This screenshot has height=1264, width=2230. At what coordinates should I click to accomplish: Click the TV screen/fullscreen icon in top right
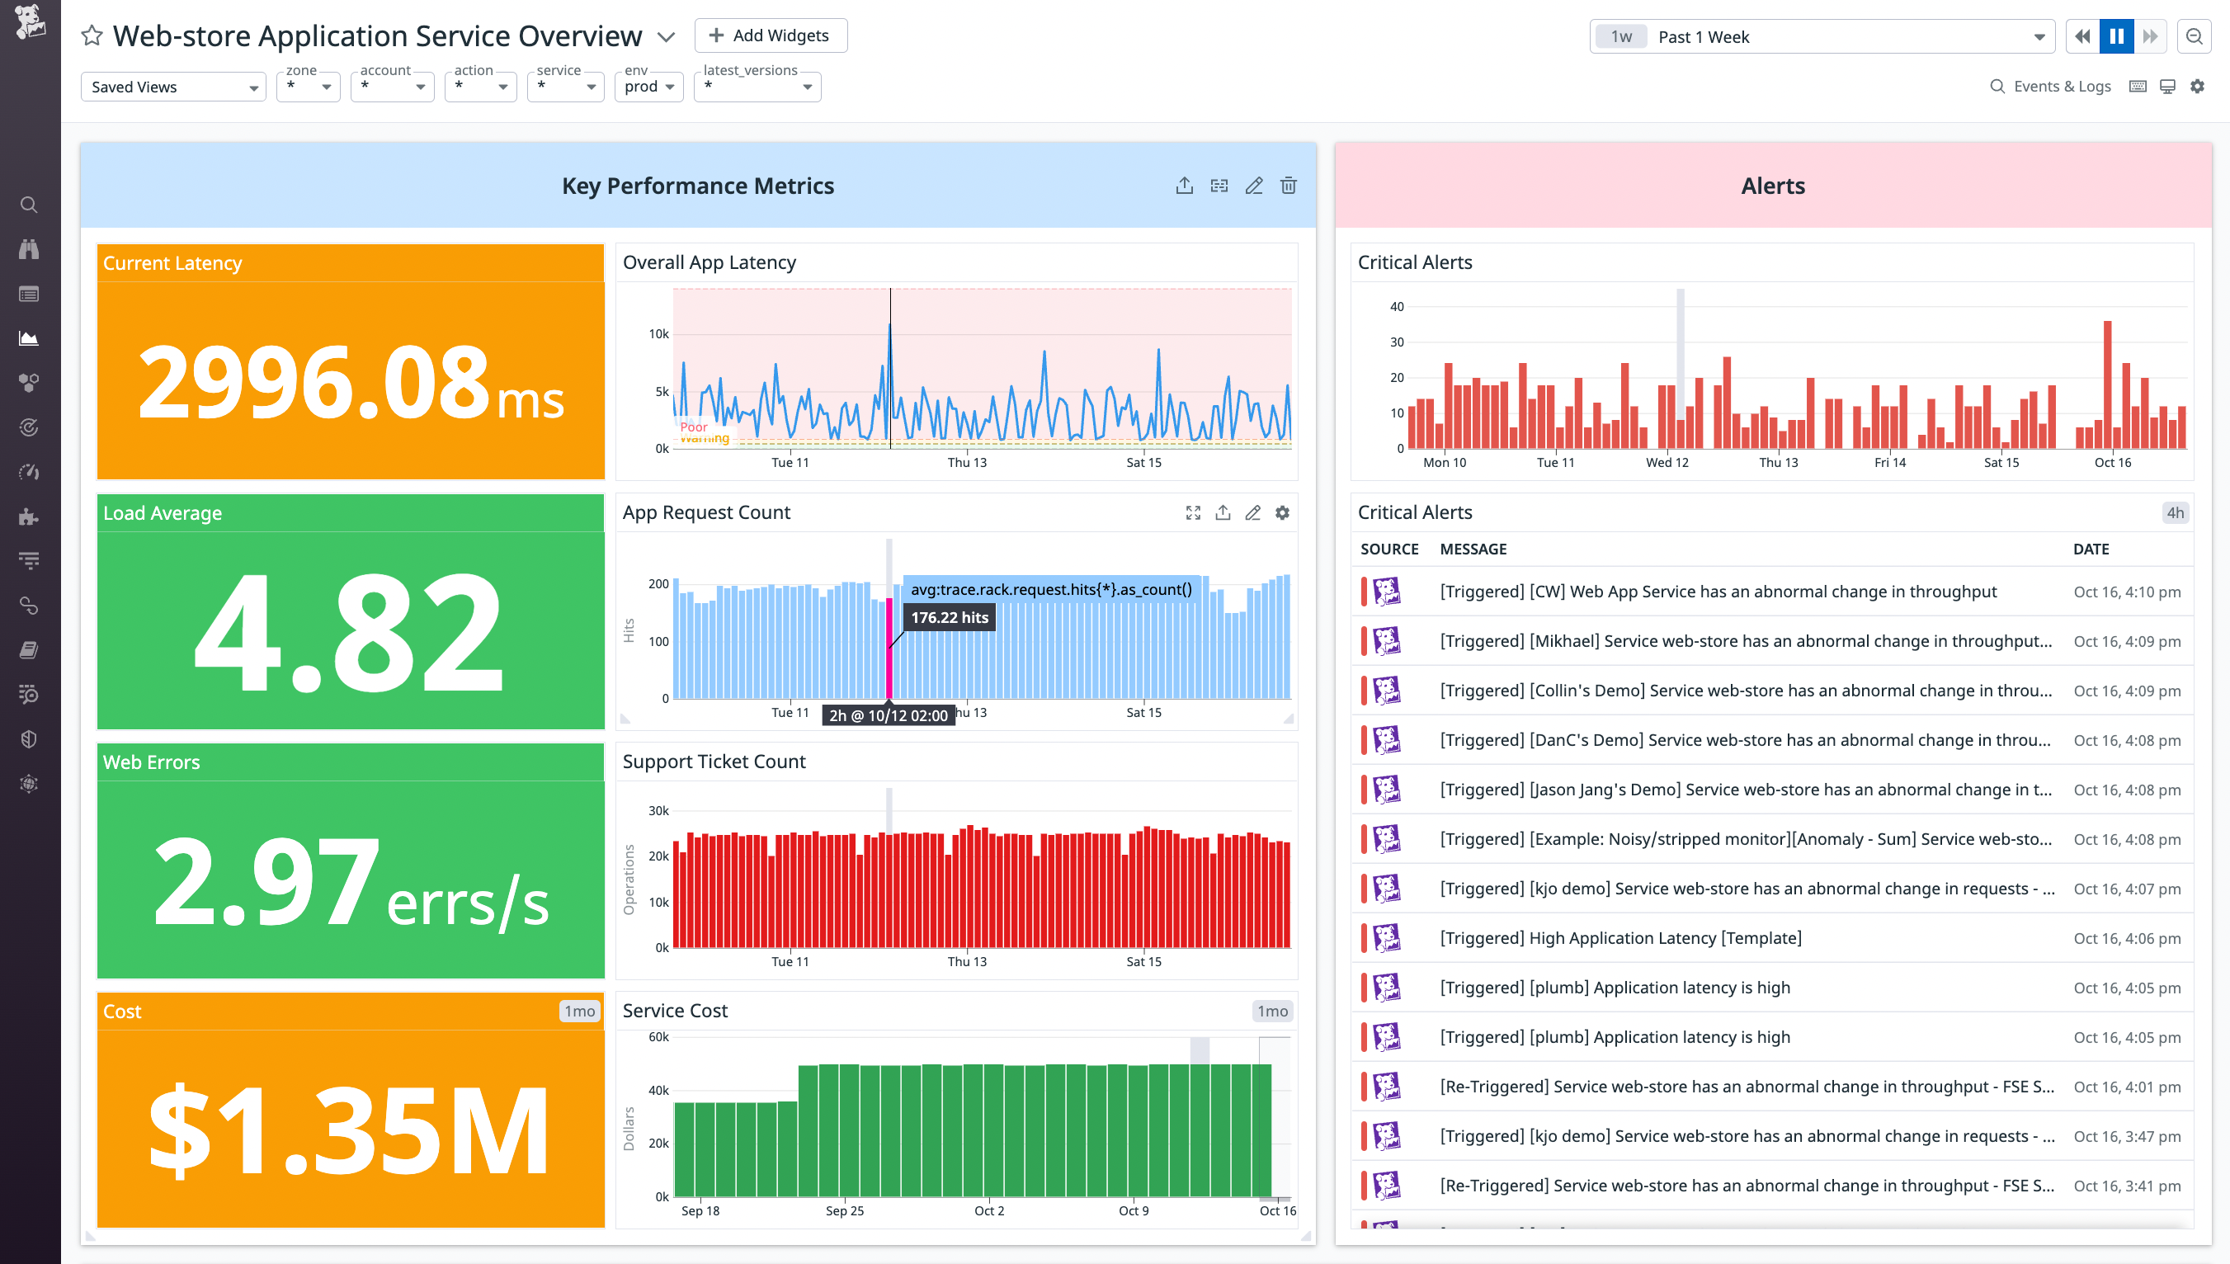[2167, 86]
